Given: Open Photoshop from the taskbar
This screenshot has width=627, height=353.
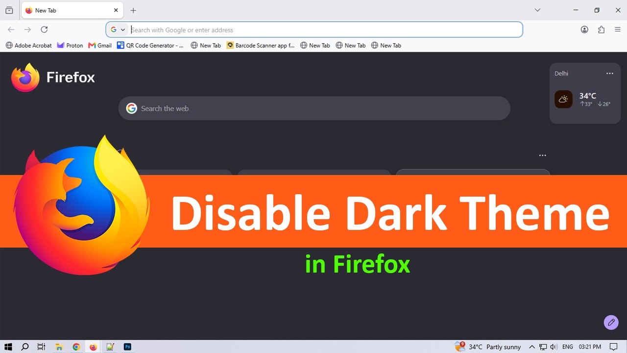Looking at the screenshot, I should (x=127, y=347).
